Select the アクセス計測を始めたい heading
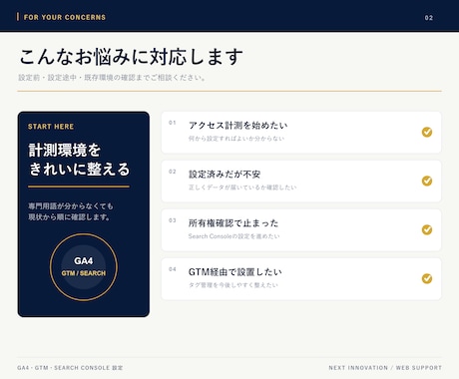The image size is (459, 379). click(x=238, y=126)
